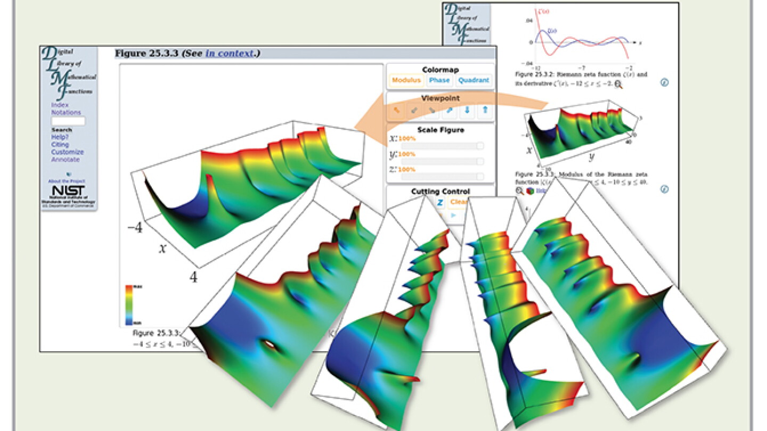Open the Index link in the sidebar

click(x=60, y=105)
